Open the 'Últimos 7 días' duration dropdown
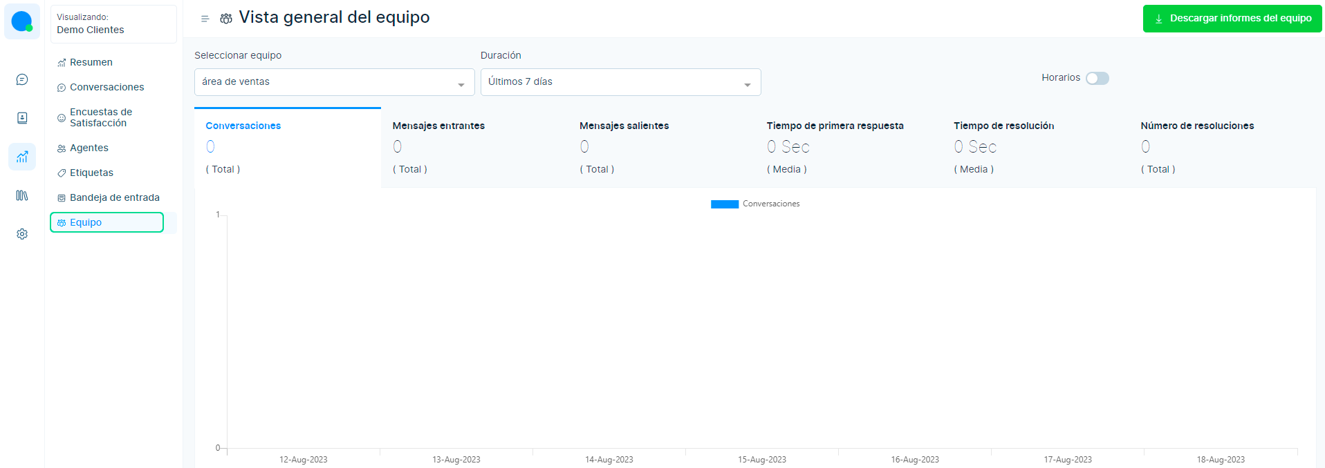The image size is (1325, 468). click(620, 82)
